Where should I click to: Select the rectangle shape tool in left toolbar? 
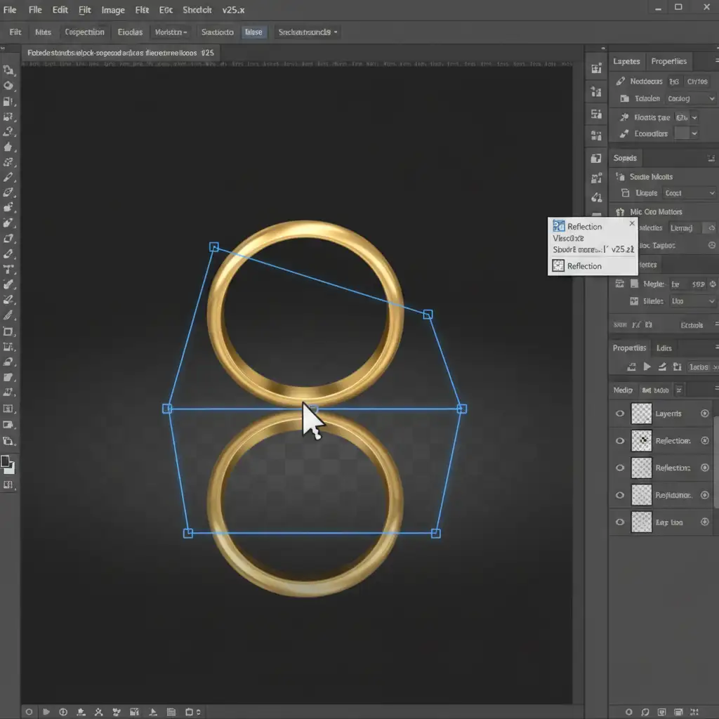pyautogui.click(x=8, y=331)
